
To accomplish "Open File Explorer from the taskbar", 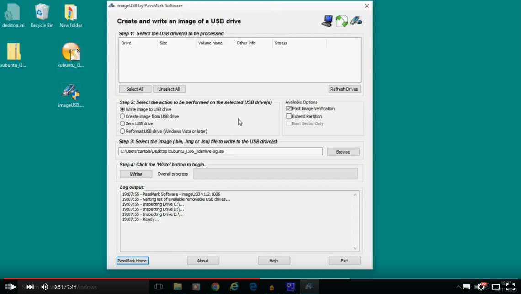I will click(178, 287).
